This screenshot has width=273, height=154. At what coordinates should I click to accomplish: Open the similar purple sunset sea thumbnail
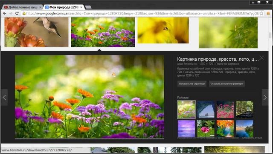coord(186,129)
